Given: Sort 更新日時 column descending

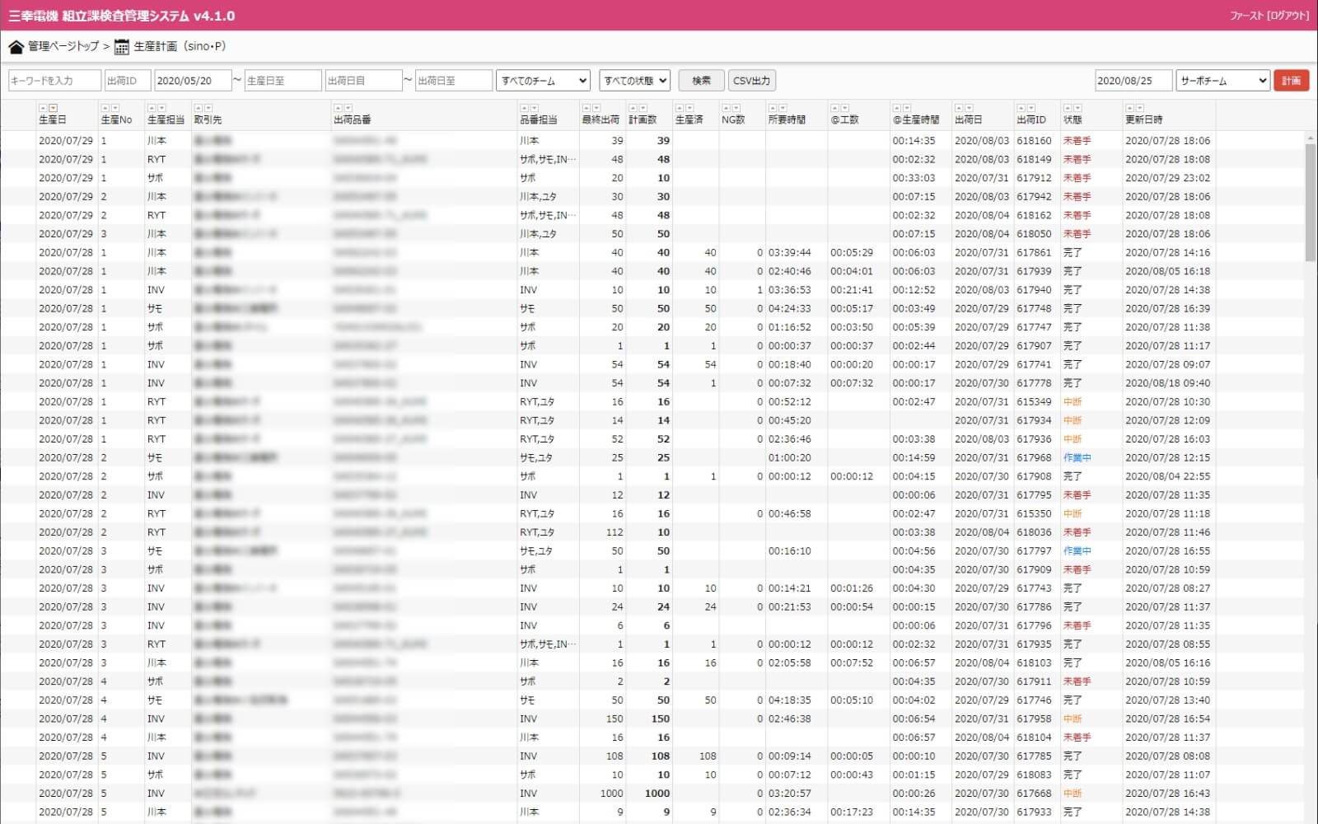Looking at the screenshot, I should point(1139,108).
